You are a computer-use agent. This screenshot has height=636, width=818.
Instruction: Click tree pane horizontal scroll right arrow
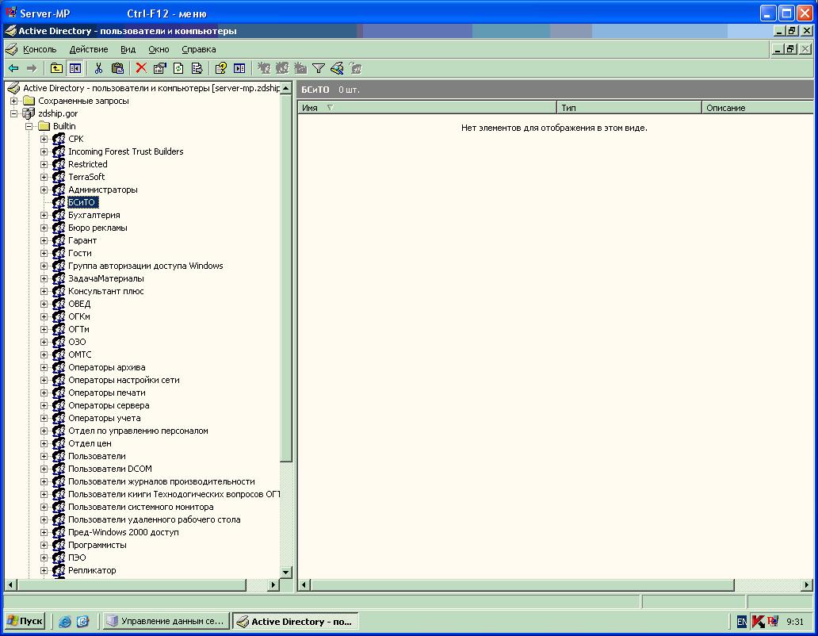point(273,585)
